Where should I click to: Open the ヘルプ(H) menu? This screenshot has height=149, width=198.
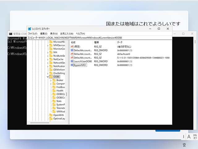click(80, 33)
